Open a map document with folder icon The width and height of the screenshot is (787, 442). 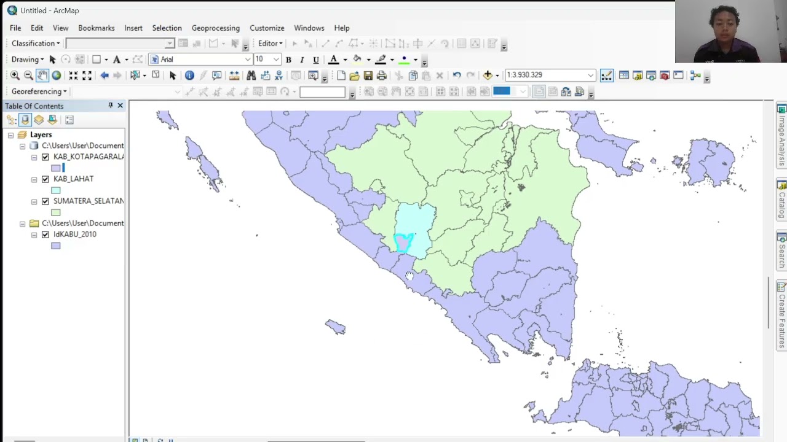(354, 75)
